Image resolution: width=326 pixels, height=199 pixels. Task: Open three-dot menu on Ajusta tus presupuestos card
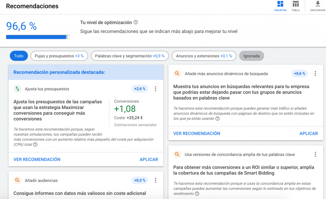(x=155, y=89)
